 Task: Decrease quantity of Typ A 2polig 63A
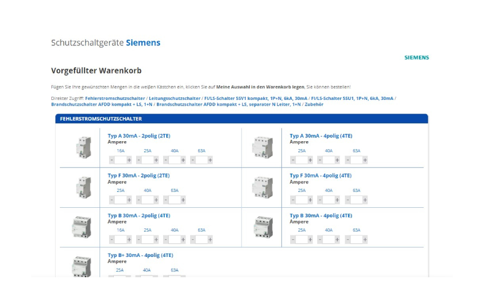[x=193, y=160]
